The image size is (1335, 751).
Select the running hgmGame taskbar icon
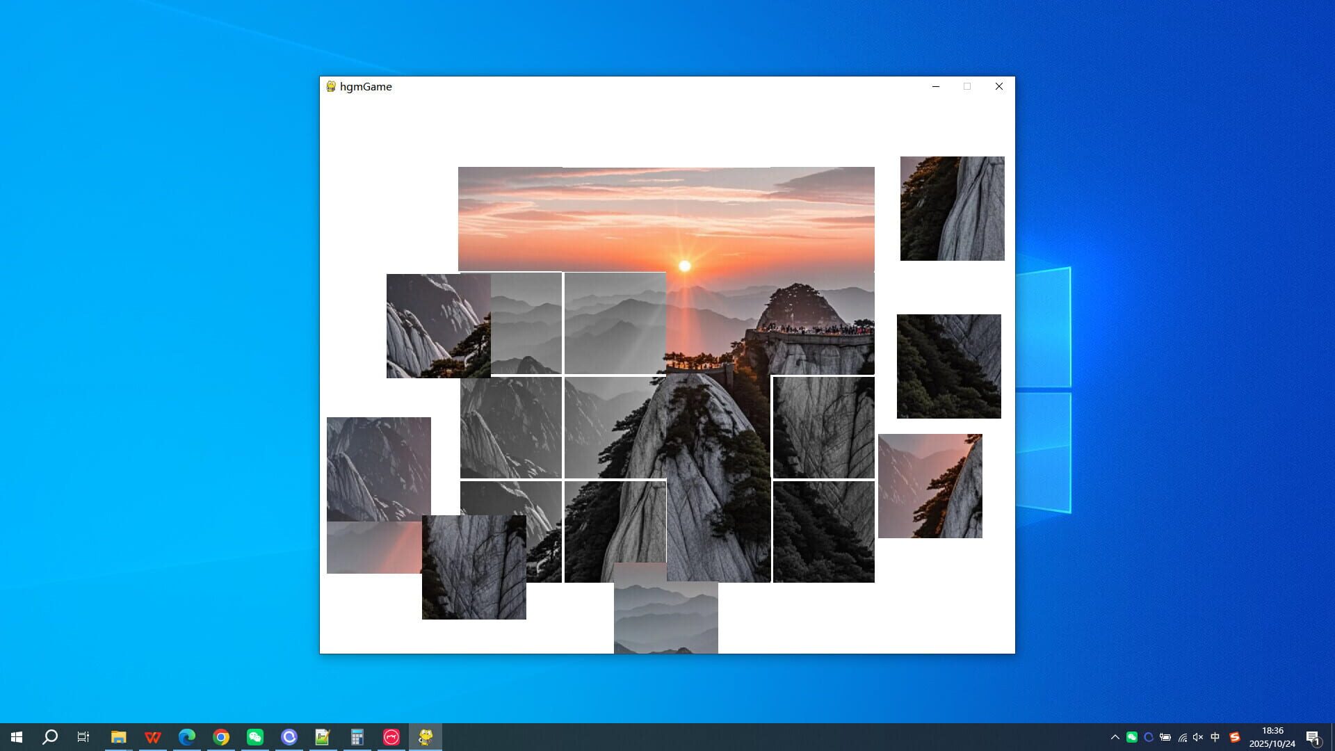click(425, 737)
